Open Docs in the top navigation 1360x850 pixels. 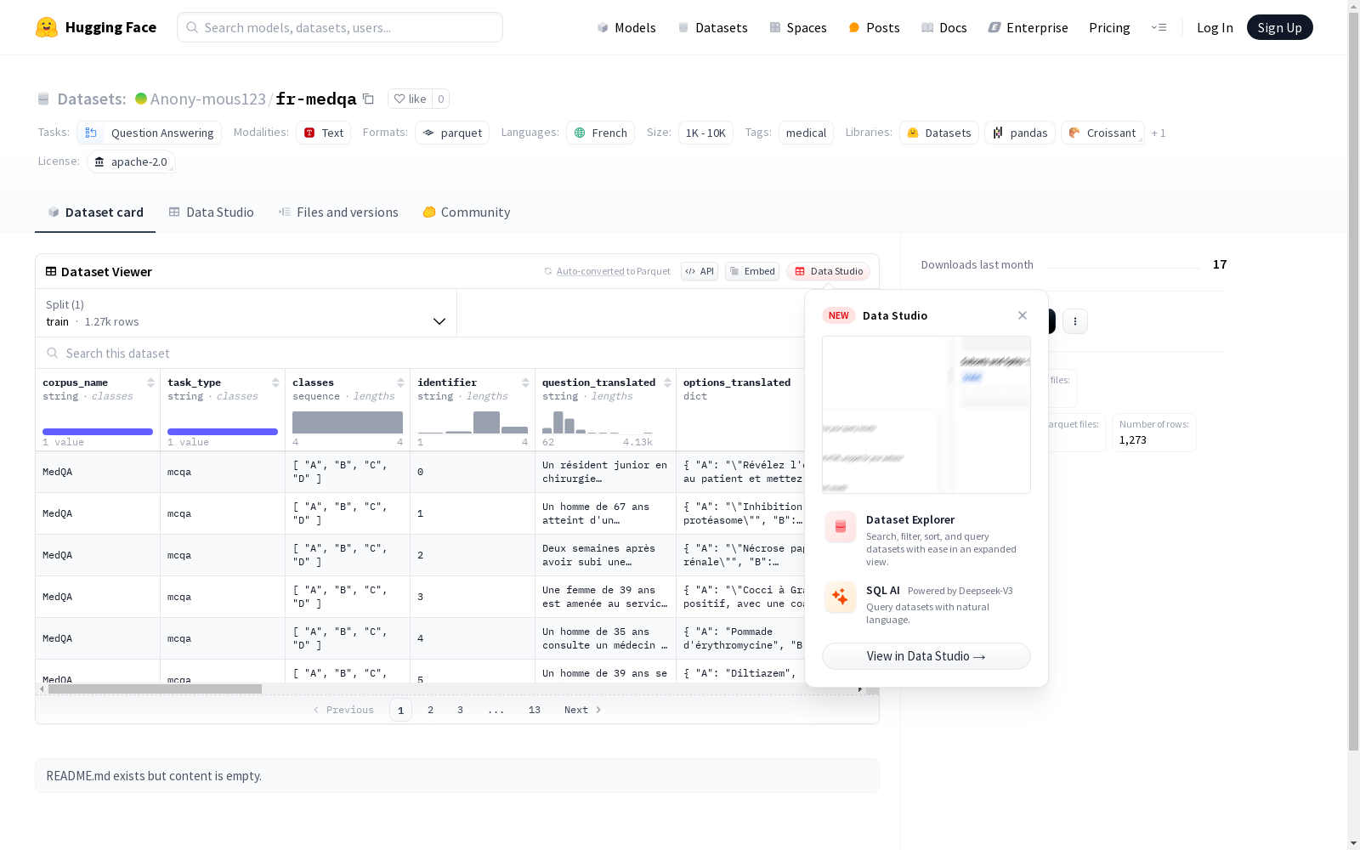pyautogui.click(x=944, y=27)
